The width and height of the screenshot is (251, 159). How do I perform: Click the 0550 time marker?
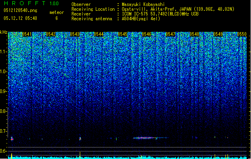click(242, 34)
